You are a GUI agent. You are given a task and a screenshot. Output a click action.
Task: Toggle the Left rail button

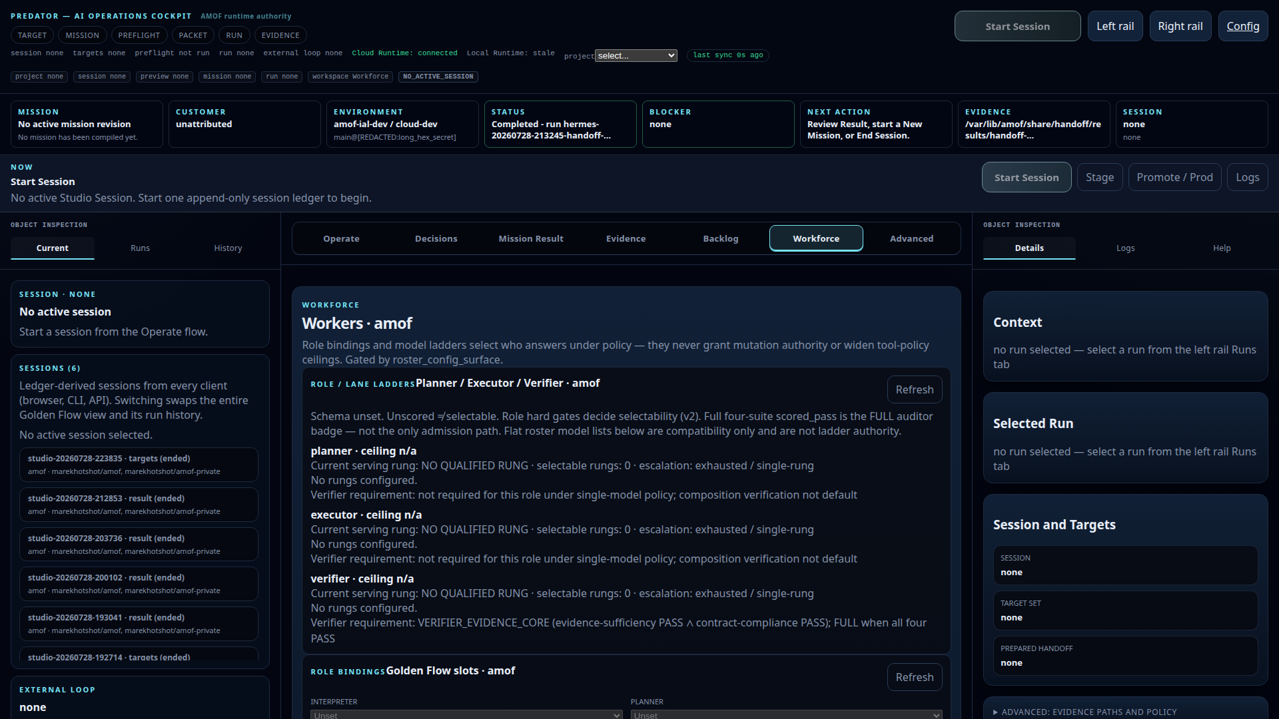click(x=1115, y=26)
